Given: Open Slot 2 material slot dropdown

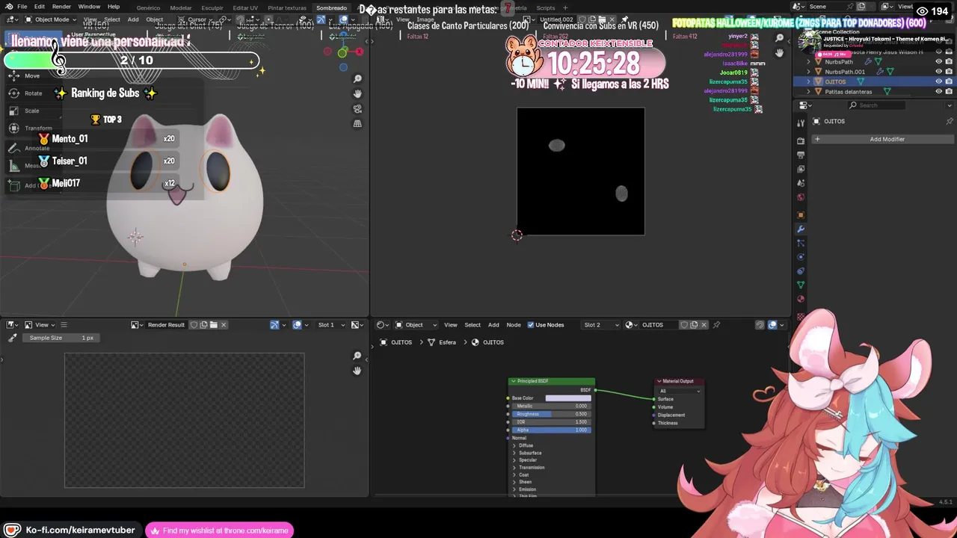Looking at the screenshot, I should [x=601, y=324].
